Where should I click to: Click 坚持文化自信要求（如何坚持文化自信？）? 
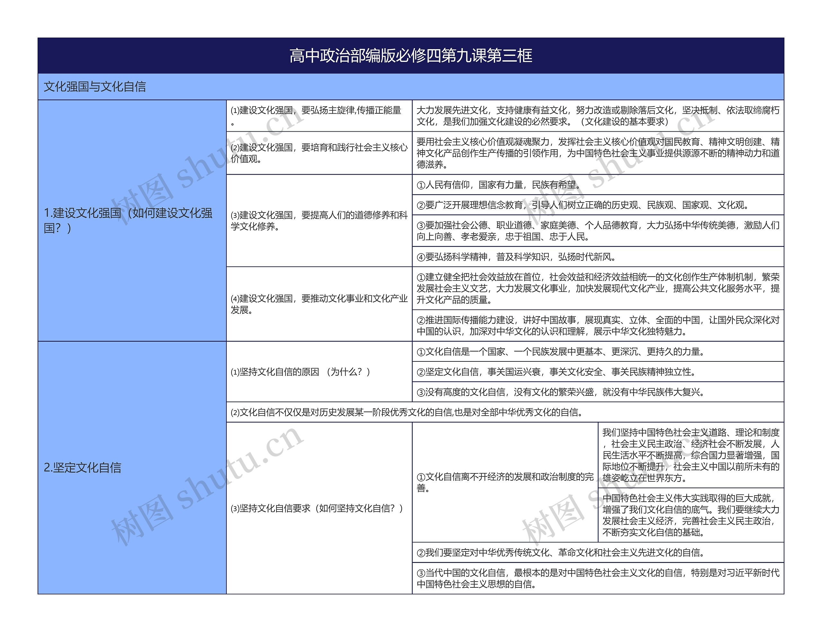(x=320, y=508)
